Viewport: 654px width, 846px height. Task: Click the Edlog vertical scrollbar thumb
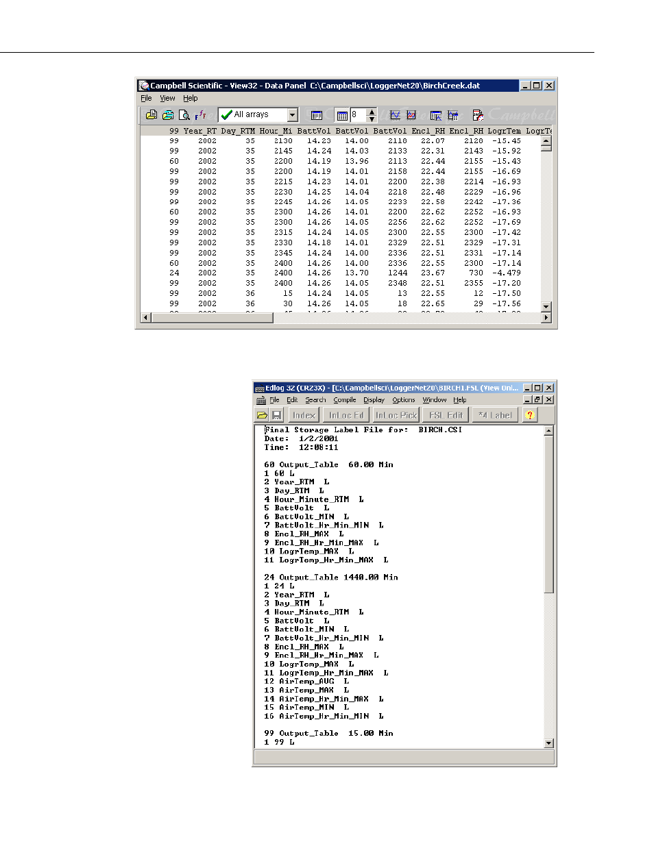tap(548, 514)
